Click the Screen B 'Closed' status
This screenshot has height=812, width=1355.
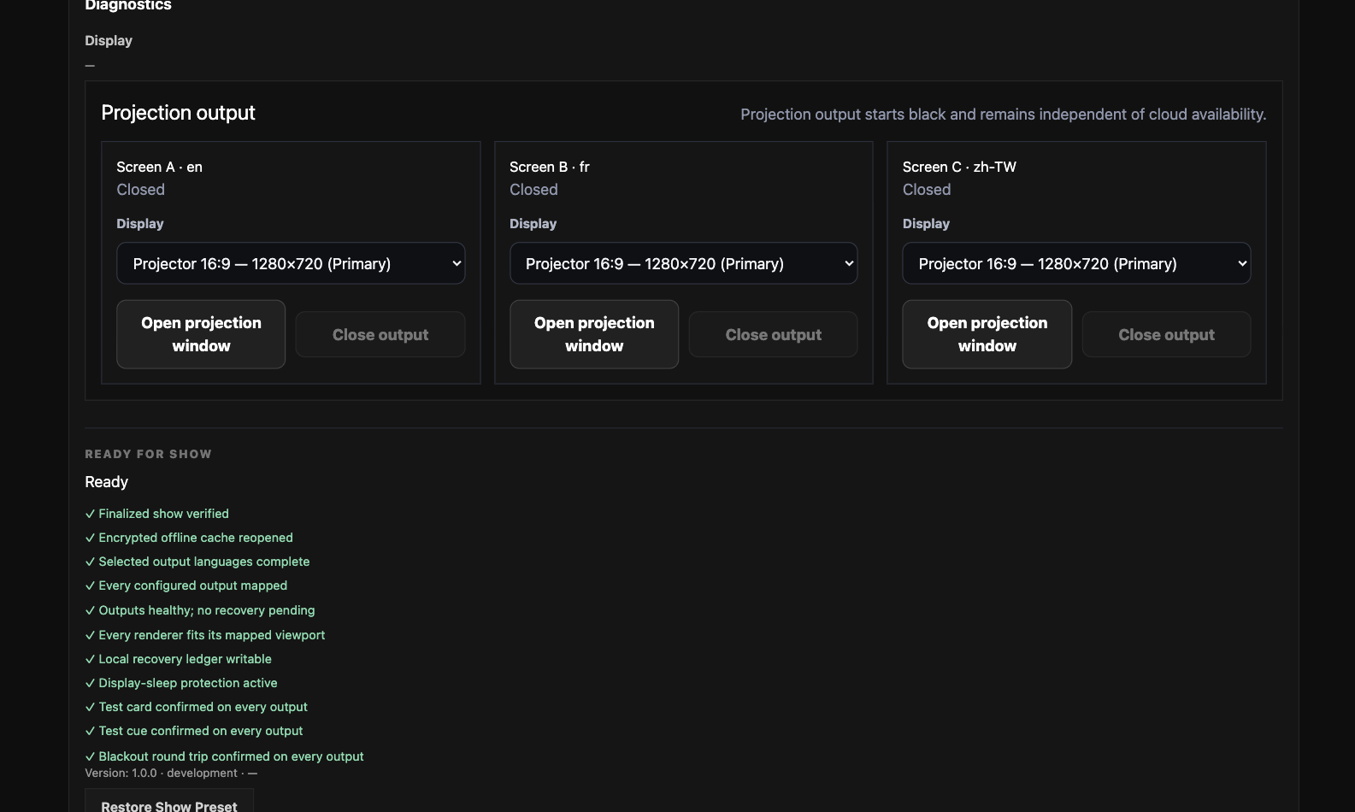click(533, 190)
